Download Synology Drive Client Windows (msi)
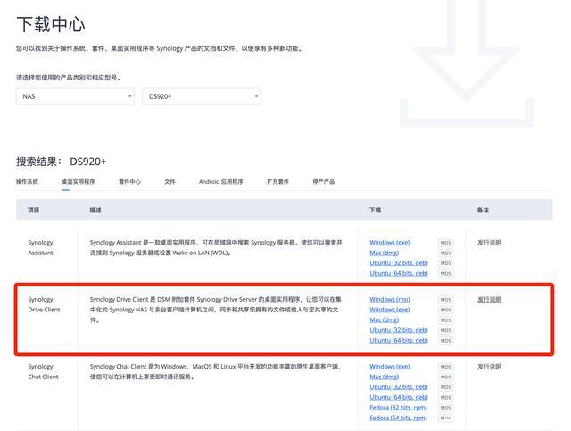This screenshot has height=431, width=571. tap(390, 299)
